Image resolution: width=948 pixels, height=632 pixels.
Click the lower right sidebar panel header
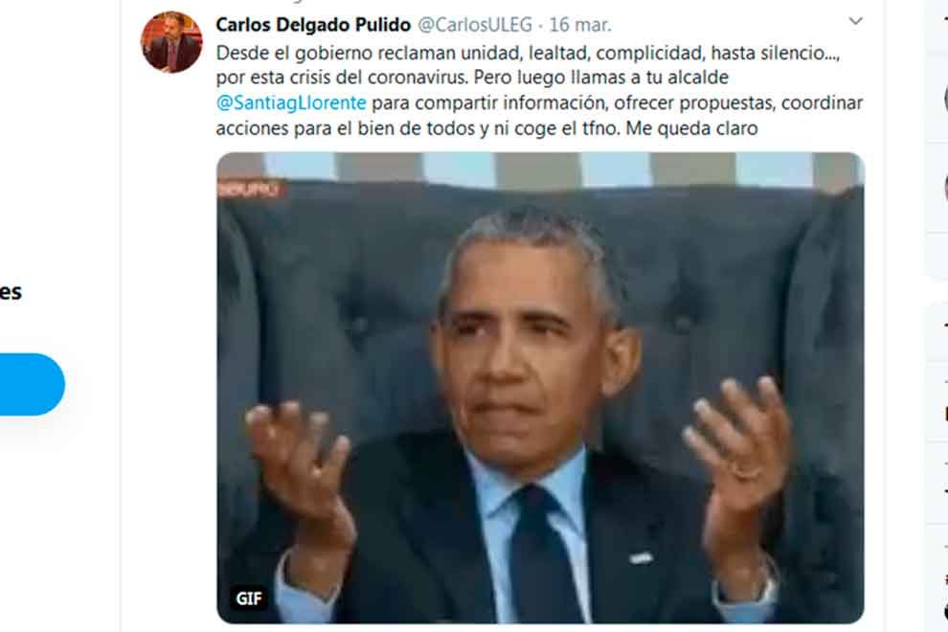(x=945, y=327)
